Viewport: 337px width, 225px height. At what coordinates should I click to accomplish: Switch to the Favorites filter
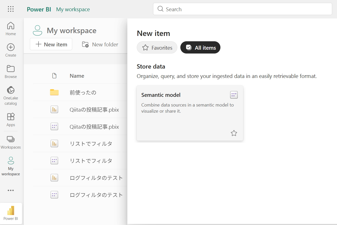pos(157,48)
